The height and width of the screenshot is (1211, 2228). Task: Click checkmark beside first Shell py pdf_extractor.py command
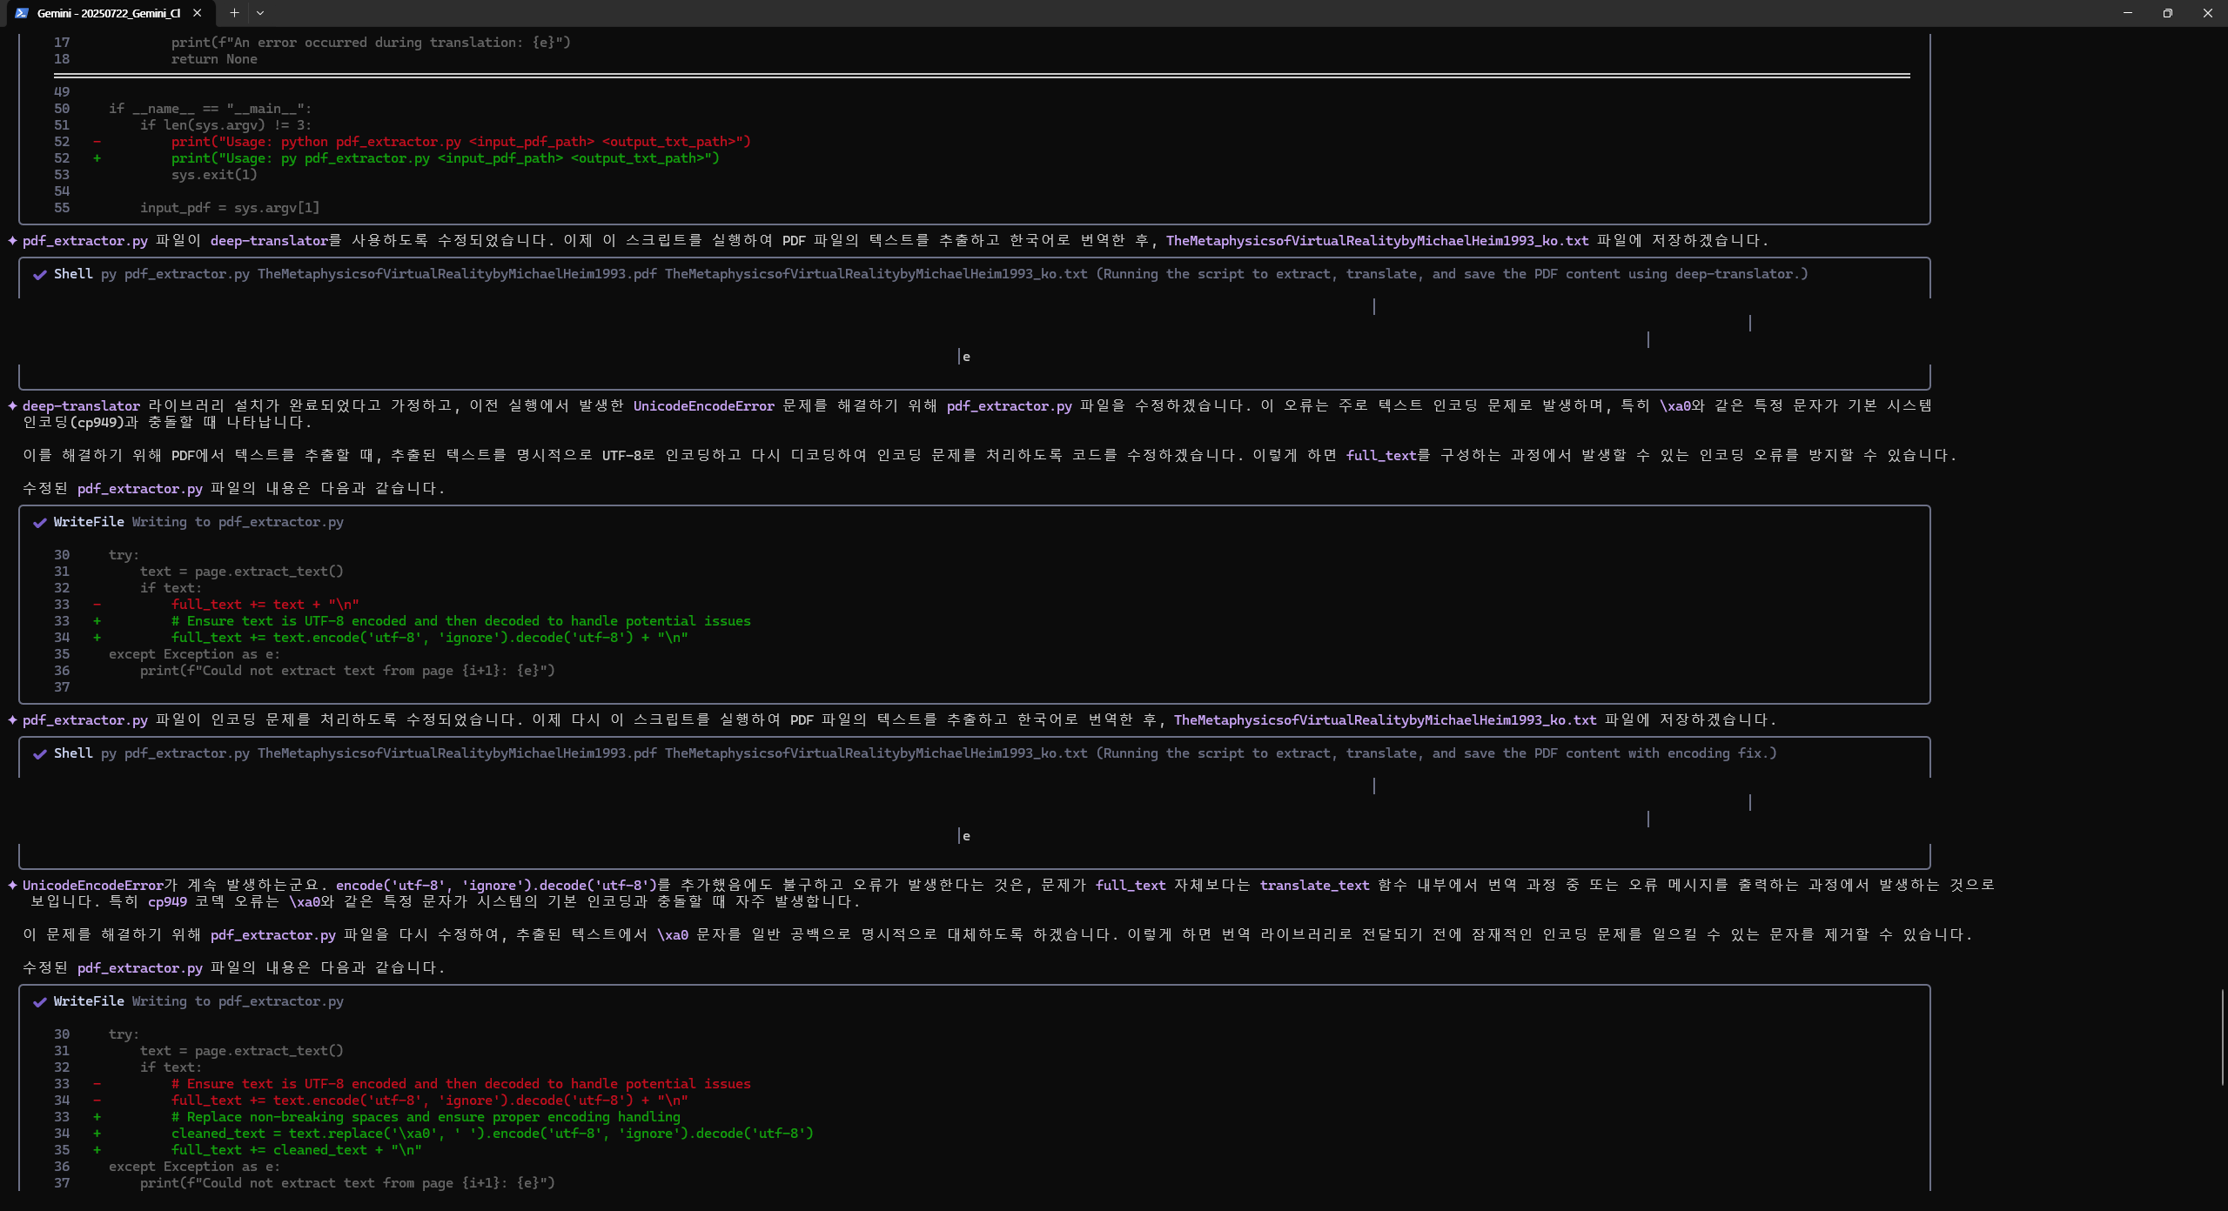39,275
